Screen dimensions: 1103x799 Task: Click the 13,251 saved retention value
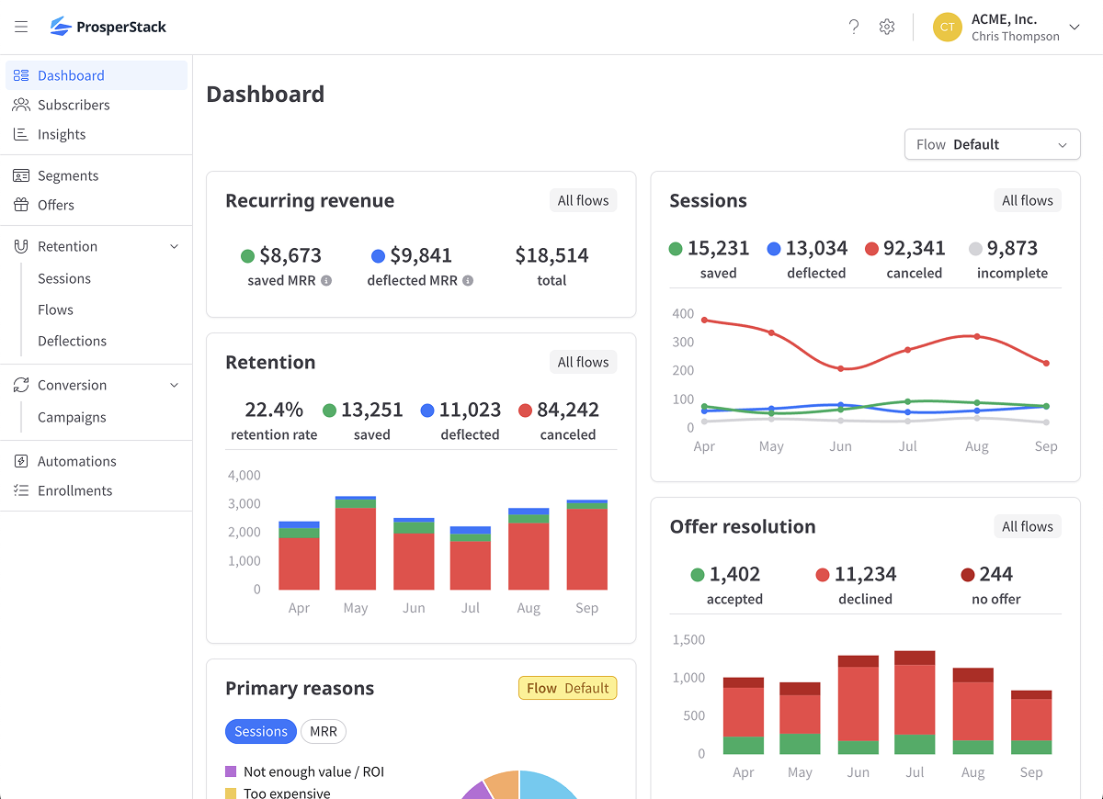pyautogui.click(x=372, y=410)
